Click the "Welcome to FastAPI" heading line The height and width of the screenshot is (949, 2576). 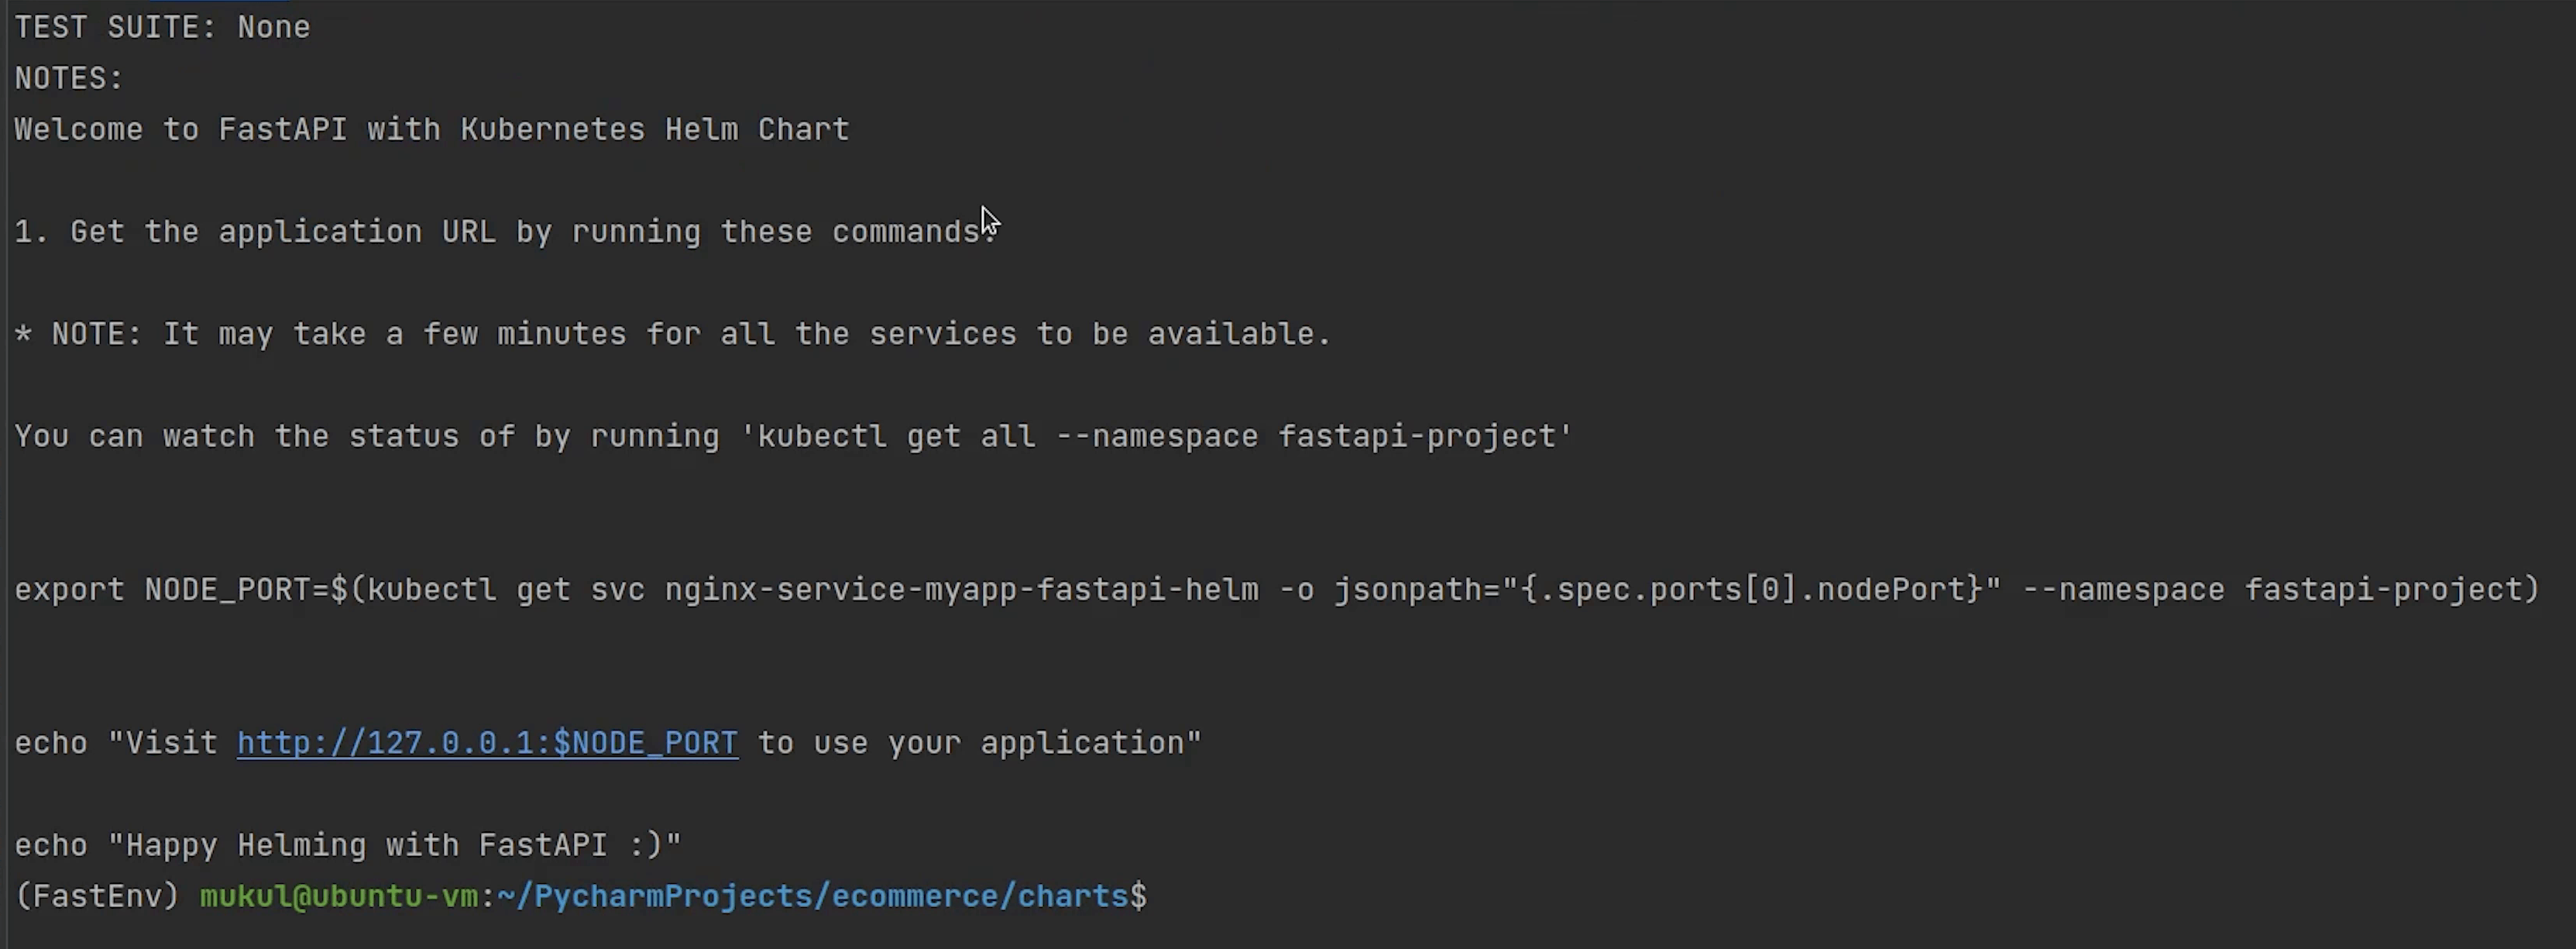pos(431,130)
